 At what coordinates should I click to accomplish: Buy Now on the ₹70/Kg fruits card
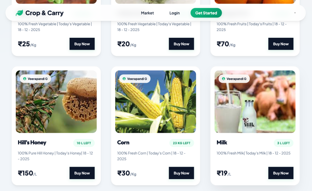coord(281,44)
